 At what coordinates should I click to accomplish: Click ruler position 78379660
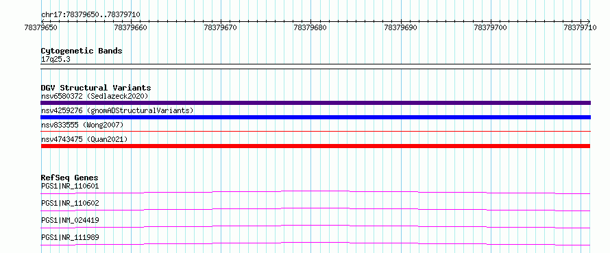point(131,27)
